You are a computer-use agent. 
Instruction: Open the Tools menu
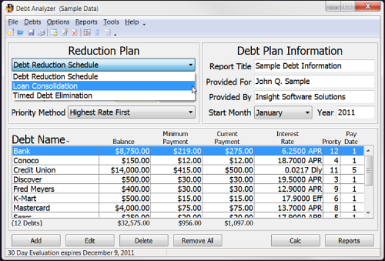pyautogui.click(x=111, y=22)
